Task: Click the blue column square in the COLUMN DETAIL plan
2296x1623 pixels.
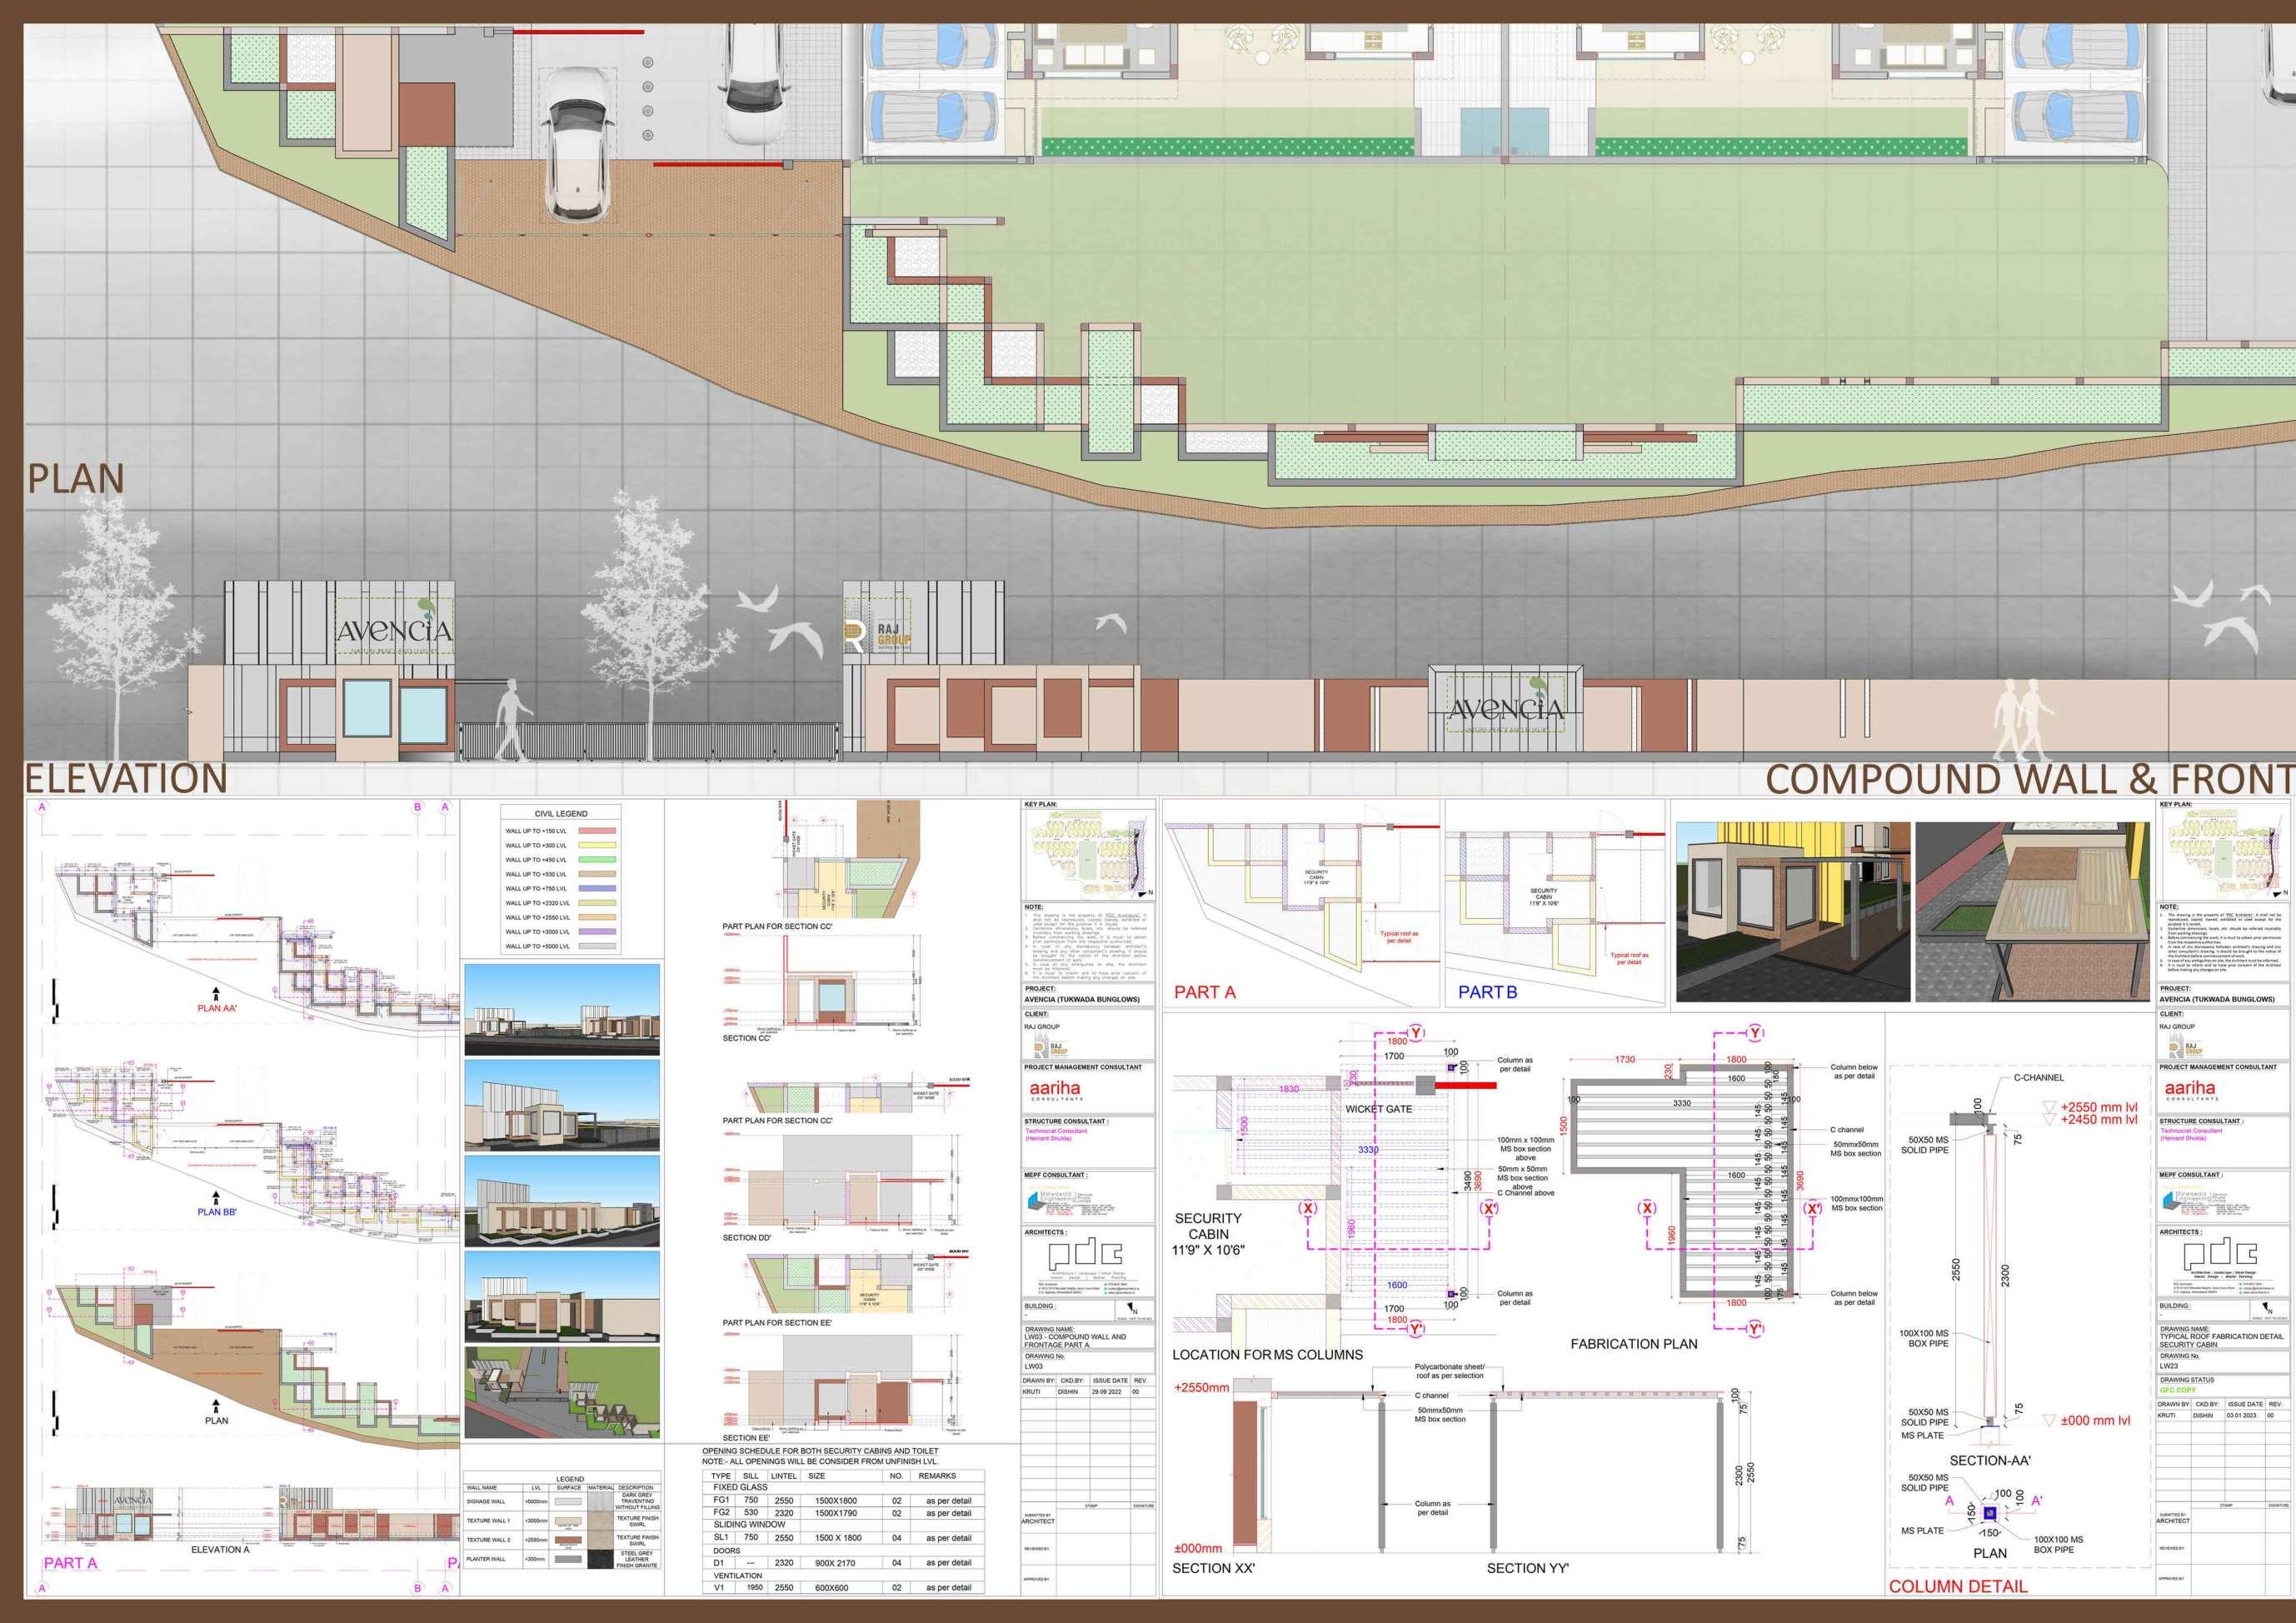Action: click(x=1989, y=1514)
